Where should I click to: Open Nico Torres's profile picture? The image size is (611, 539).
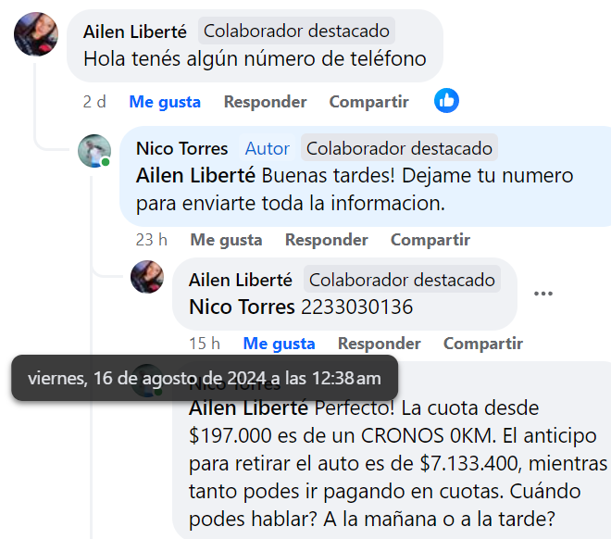94,151
